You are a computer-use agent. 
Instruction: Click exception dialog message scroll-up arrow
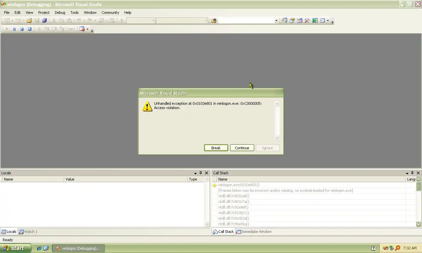(x=277, y=104)
